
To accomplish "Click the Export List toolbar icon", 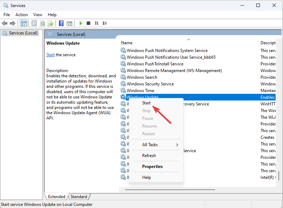I will click(x=51, y=23).
